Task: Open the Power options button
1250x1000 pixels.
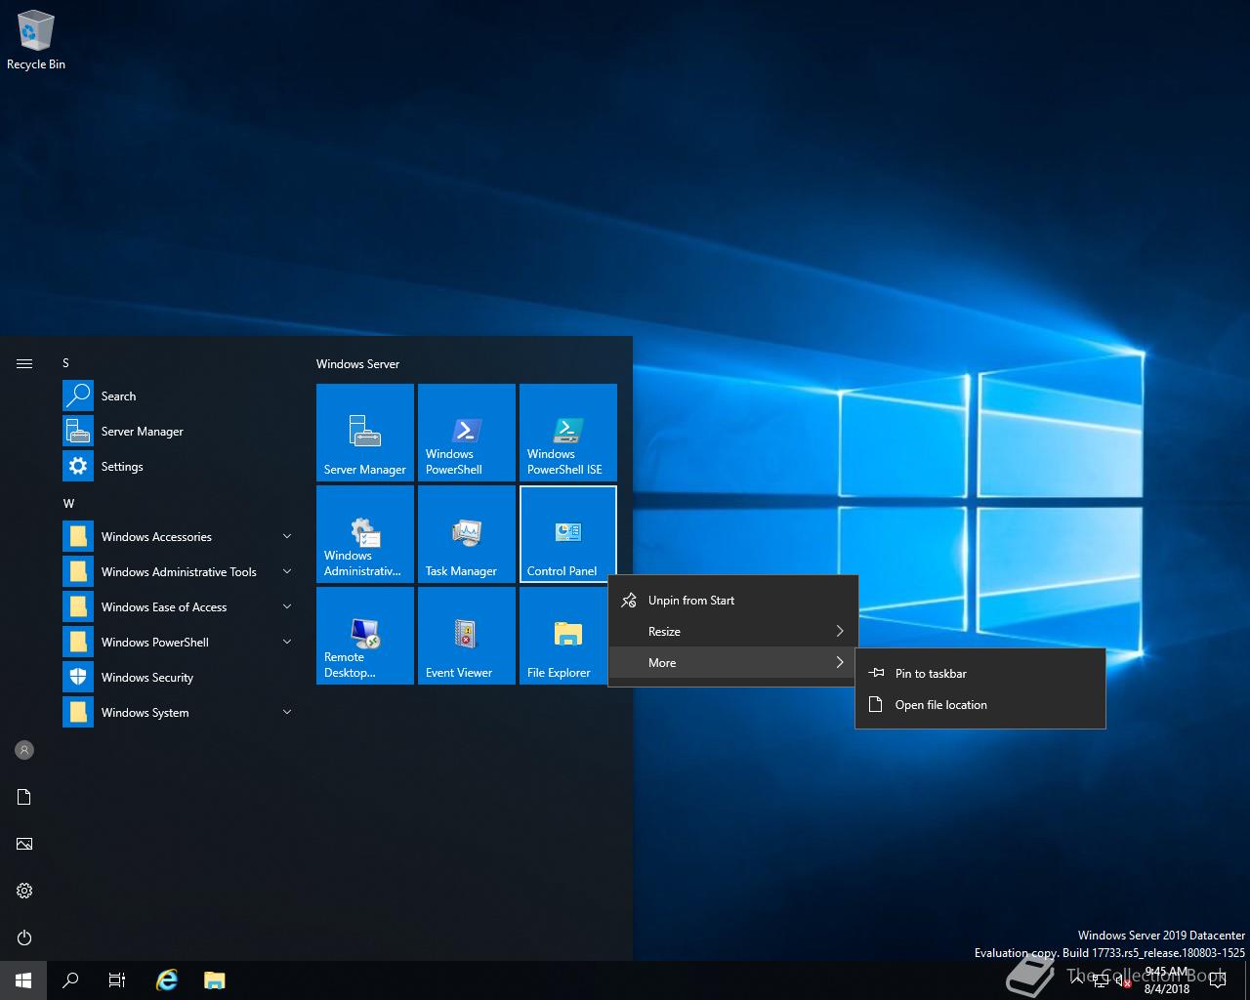Action: point(24,937)
